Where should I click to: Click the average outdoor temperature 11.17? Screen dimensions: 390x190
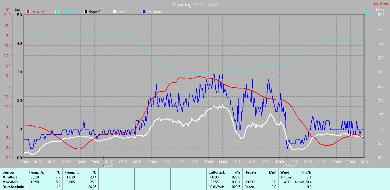(56, 187)
